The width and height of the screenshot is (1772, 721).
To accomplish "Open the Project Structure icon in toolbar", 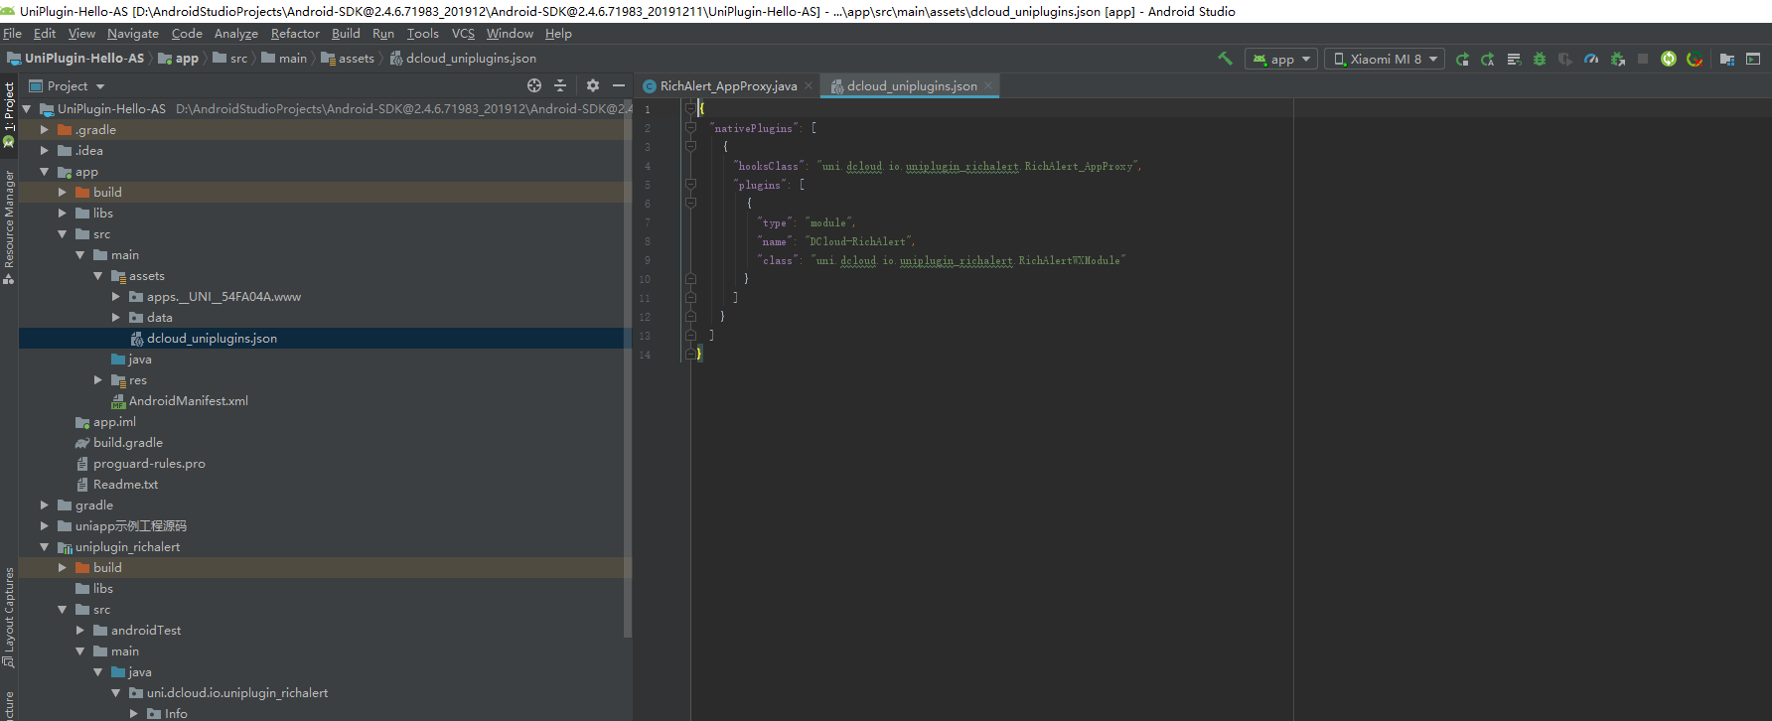I will tap(1726, 60).
